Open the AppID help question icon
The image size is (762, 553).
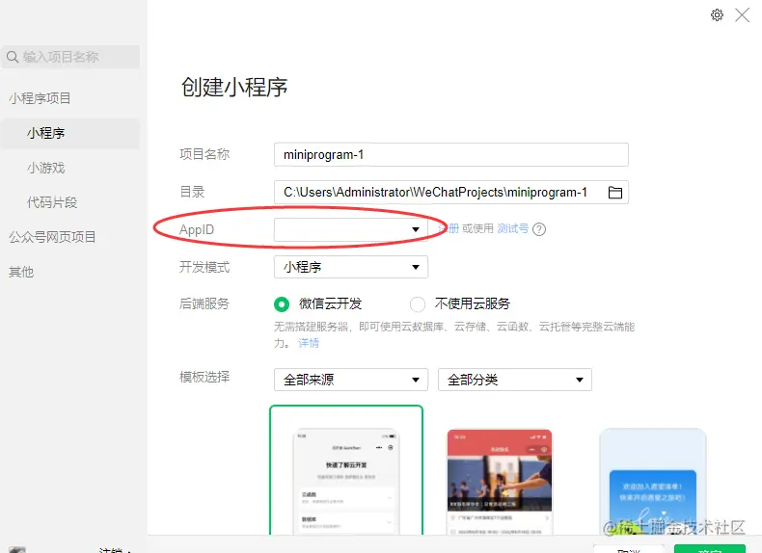coord(539,229)
